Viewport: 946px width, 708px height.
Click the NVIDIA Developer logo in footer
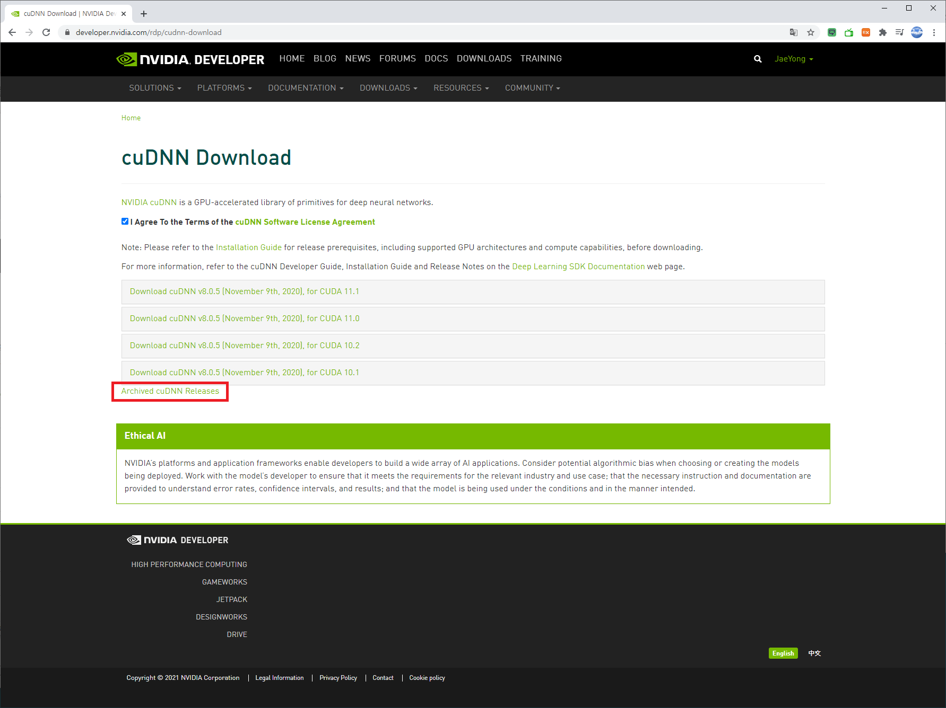[178, 540]
